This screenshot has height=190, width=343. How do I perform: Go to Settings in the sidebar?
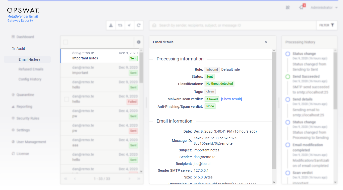[x=23, y=130]
